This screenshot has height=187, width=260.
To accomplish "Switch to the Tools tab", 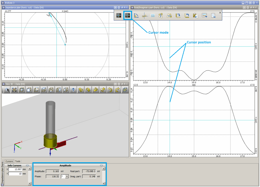I will tap(18, 161).
